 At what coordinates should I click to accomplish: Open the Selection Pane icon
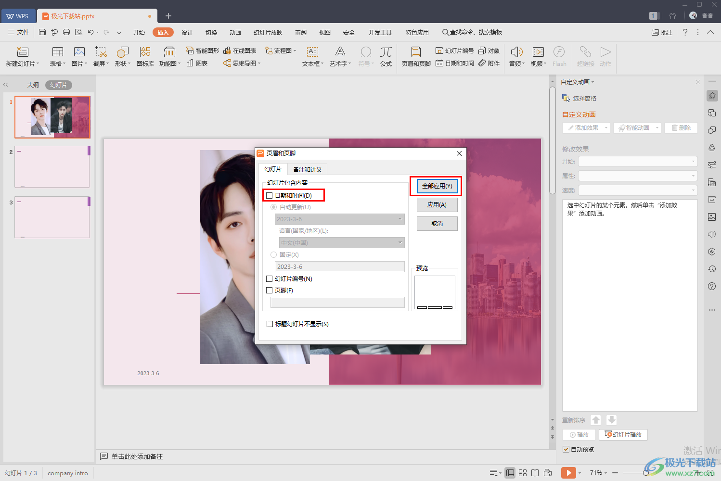point(566,98)
